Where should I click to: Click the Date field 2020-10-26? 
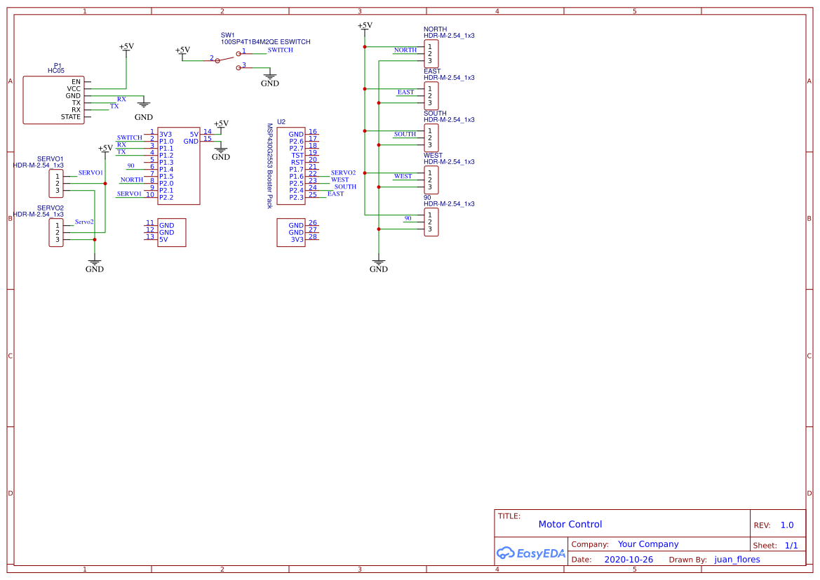pyautogui.click(x=629, y=559)
